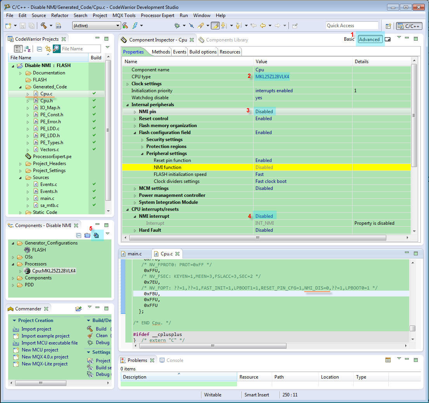429x403 pixels.
Task: Open the (Active) build configuration dropdown
Action: (96, 26)
